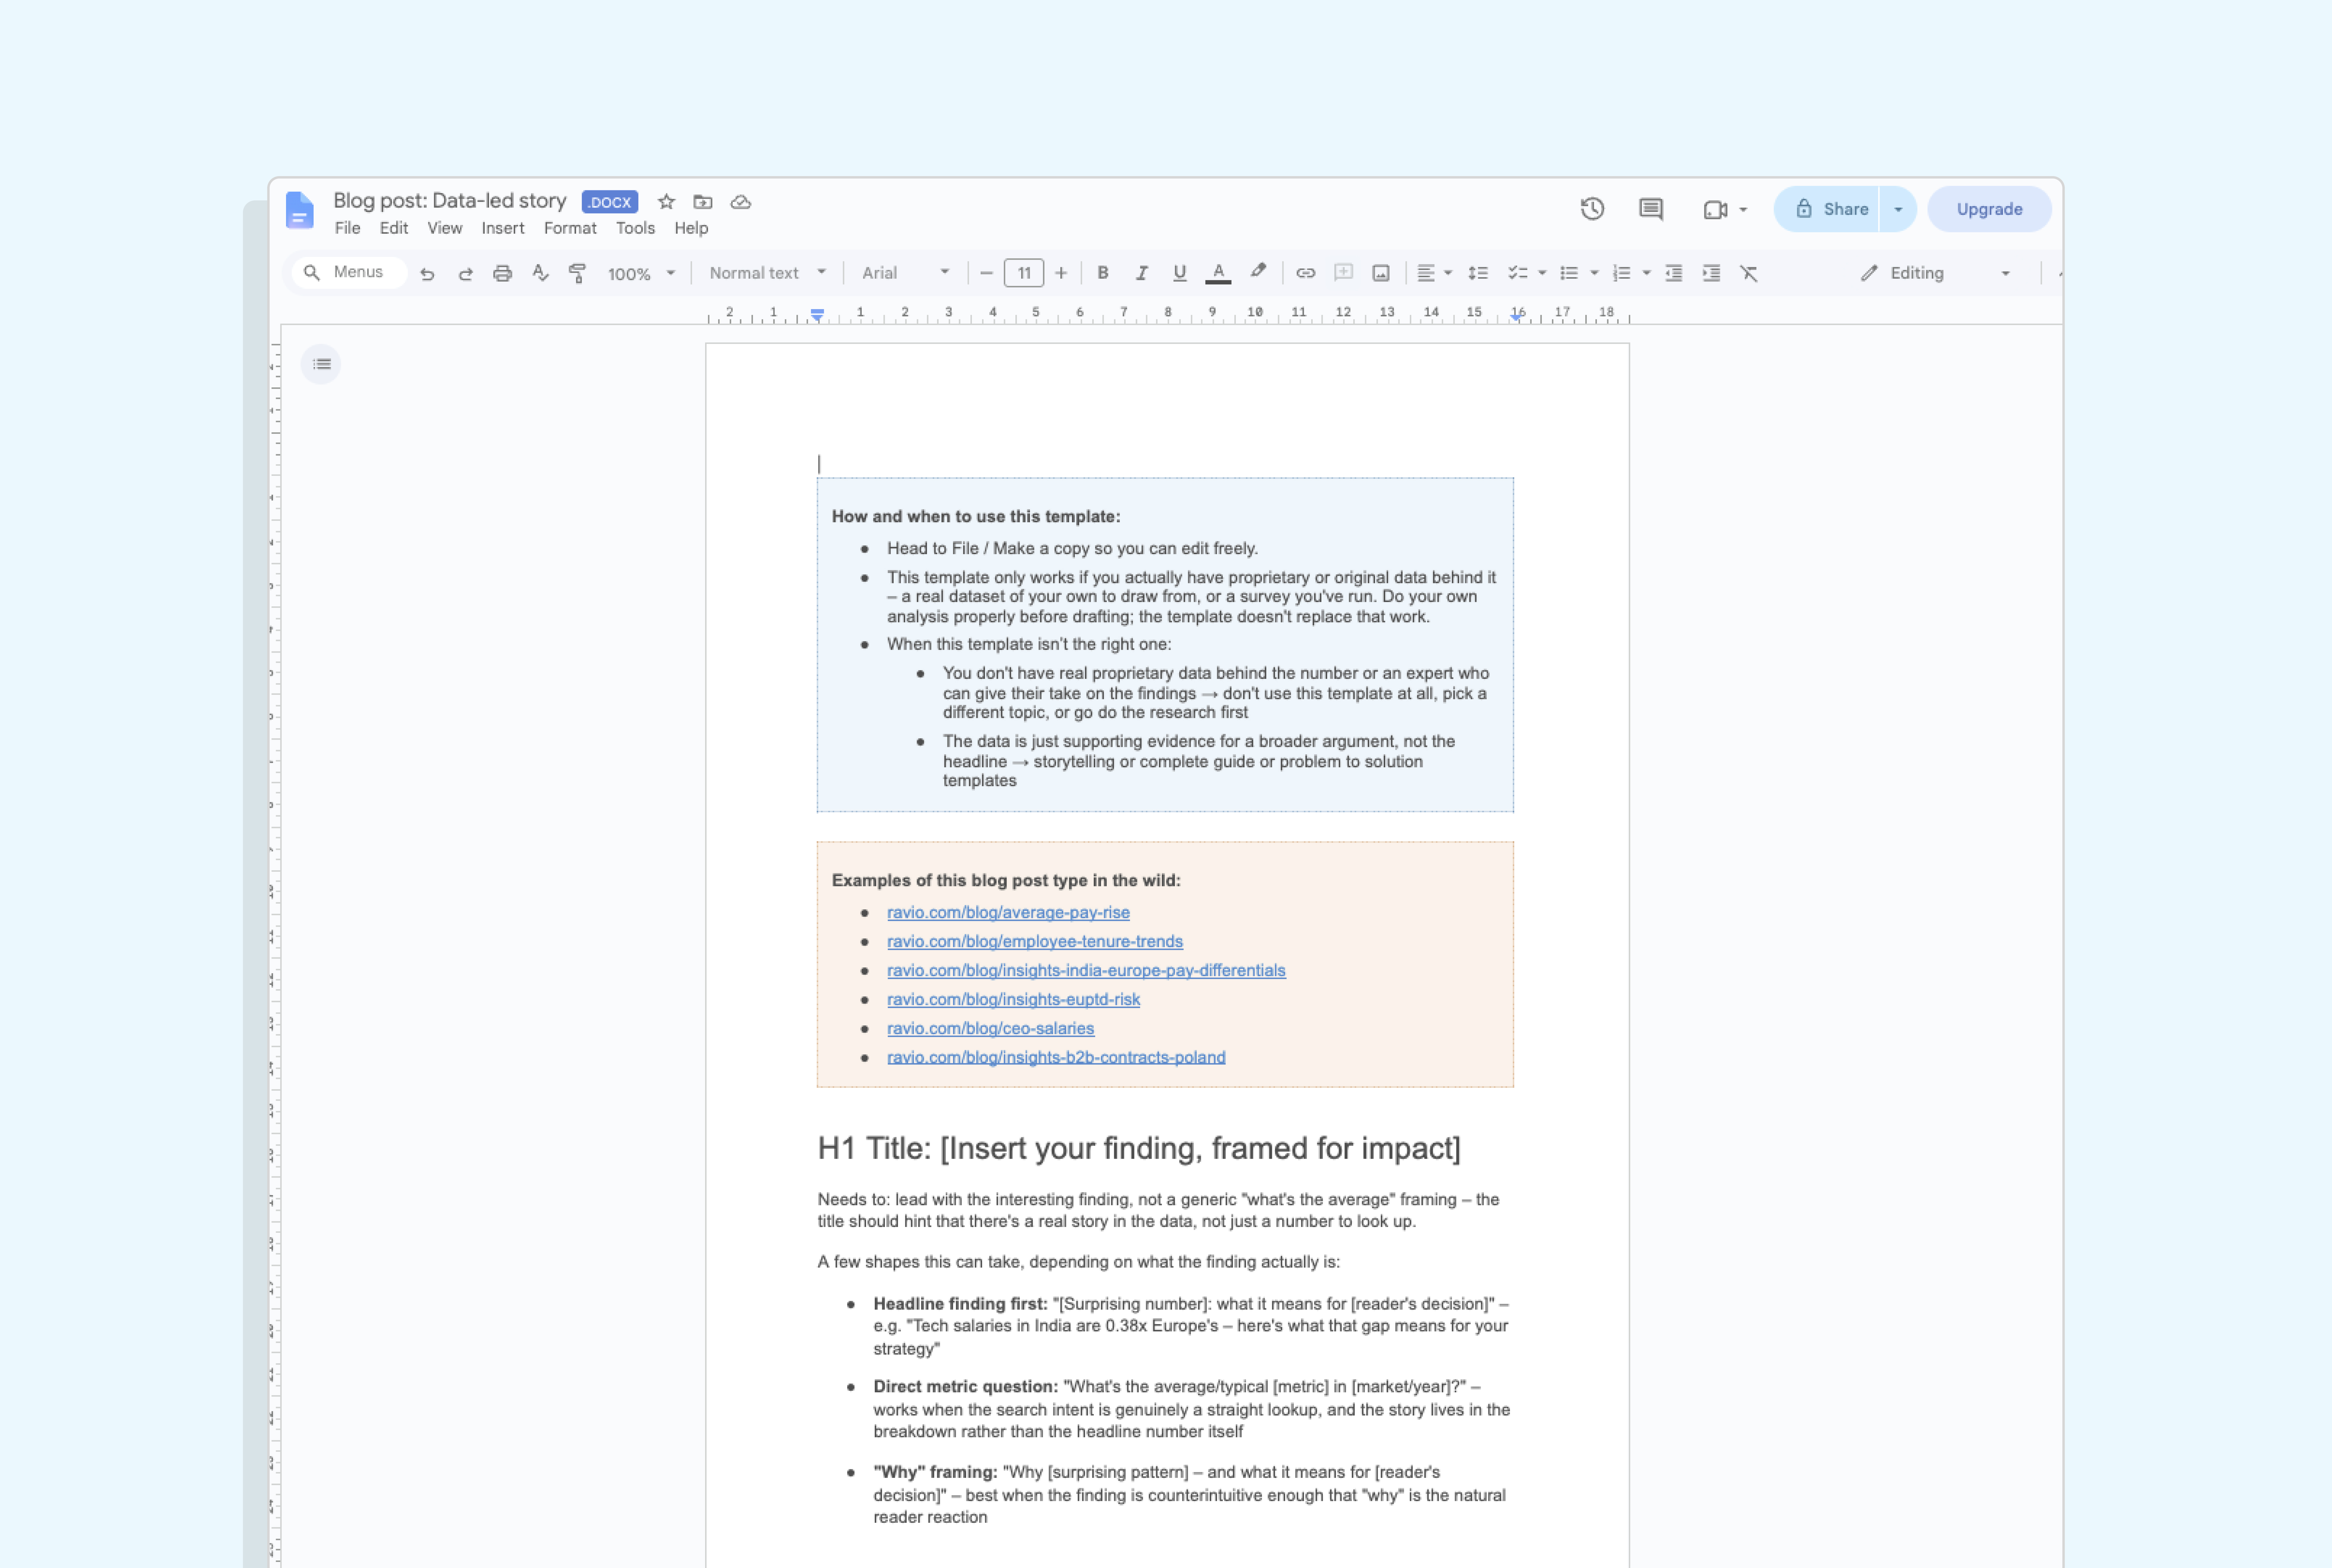2332x1568 pixels.
Task: Activate the paint format tool
Action: coord(577,273)
